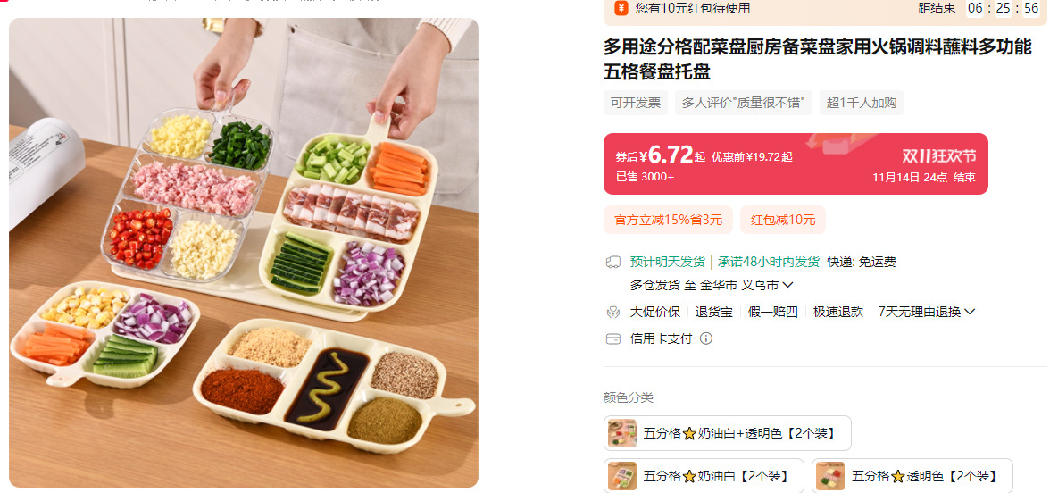
Task: Click the 双11狂欢节 price banner
Action: [x=796, y=164]
